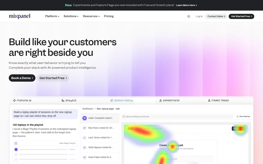Viewport: 263px width, 164px height.
Task: Follow the Learn More Here banner link
Action: pyautogui.click(x=186, y=5)
